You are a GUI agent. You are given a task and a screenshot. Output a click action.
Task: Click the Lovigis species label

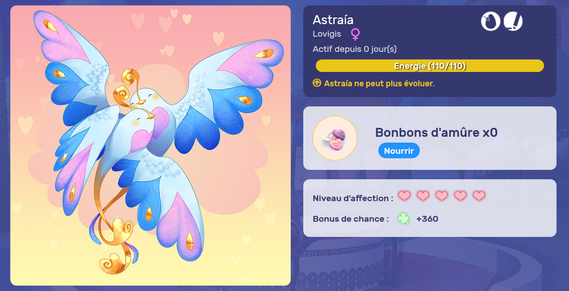pos(327,34)
